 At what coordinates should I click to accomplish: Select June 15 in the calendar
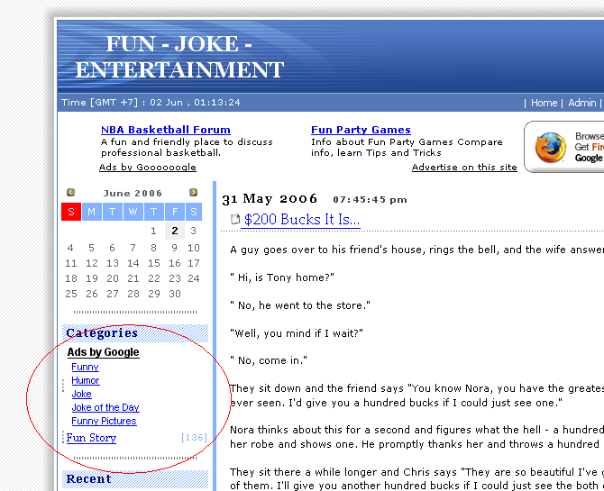tap(153, 263)
